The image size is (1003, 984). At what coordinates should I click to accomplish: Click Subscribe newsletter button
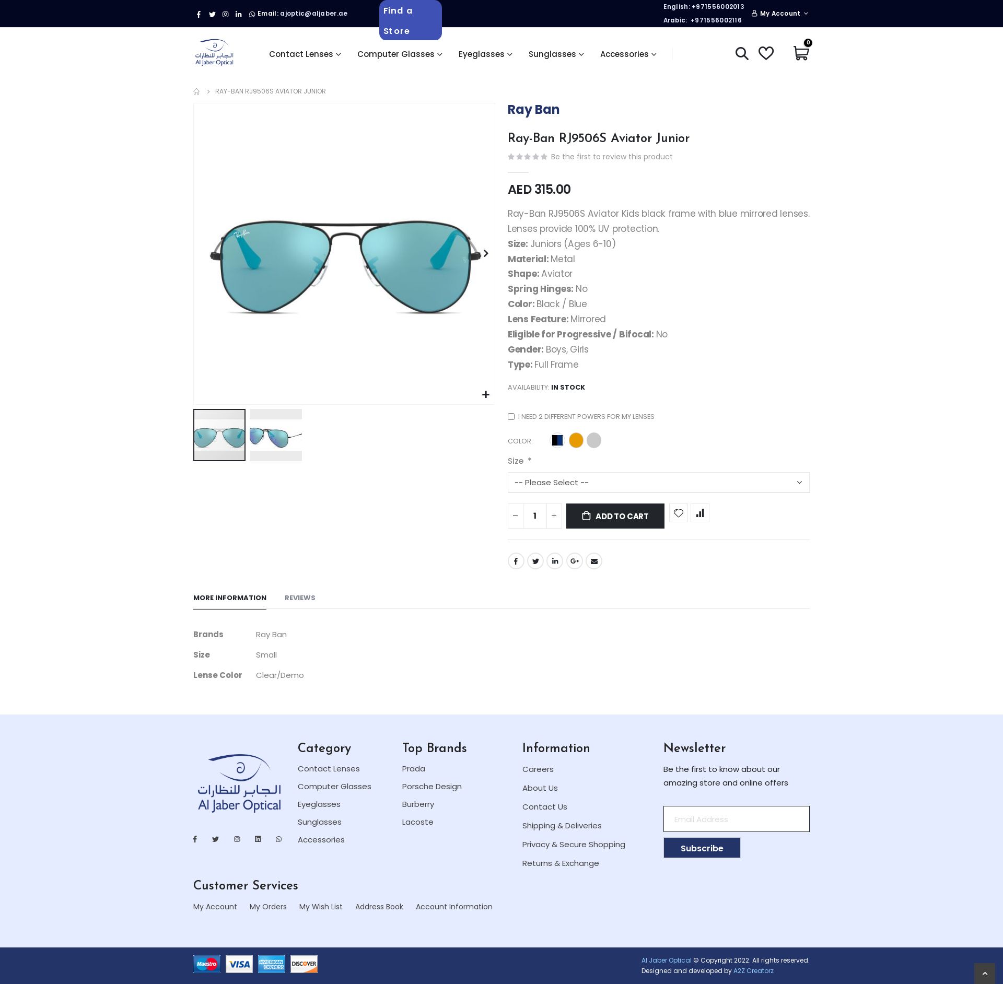702,848
